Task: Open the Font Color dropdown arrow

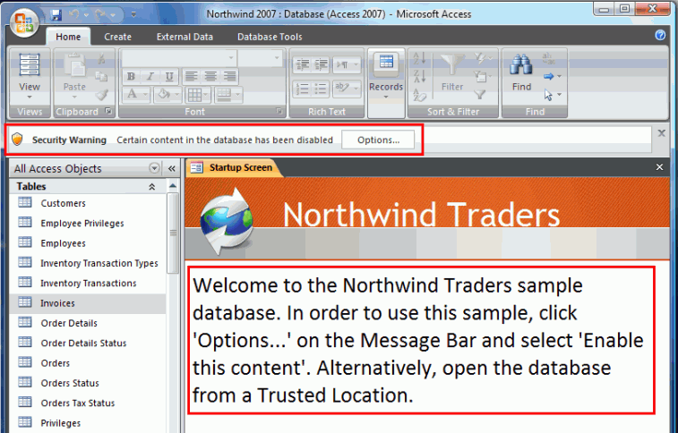Action: tap(145, 95)
